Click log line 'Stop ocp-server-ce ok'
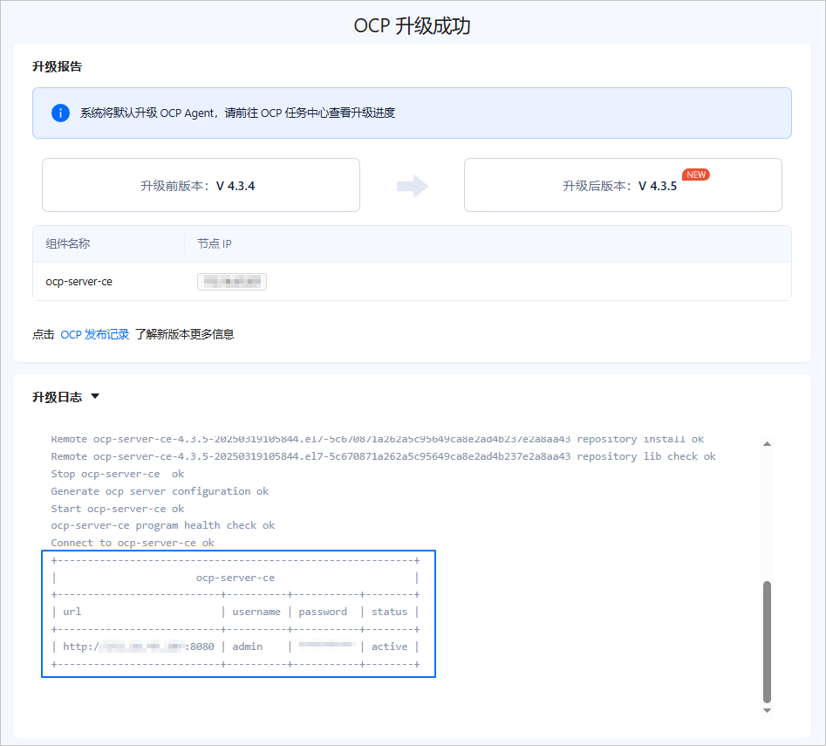This screenshot has height=746, width=826. (x=118, y=474)
